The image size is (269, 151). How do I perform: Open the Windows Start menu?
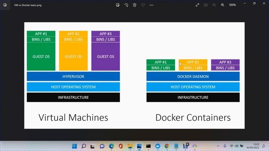tap(74, 146)
